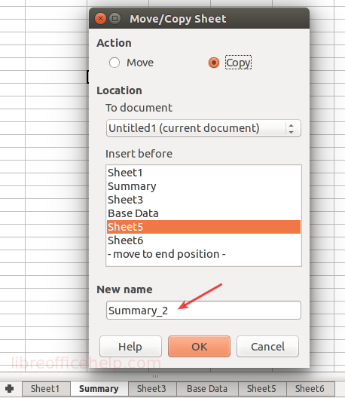Add a new sheet with plus icon

(x=10, y=389)
